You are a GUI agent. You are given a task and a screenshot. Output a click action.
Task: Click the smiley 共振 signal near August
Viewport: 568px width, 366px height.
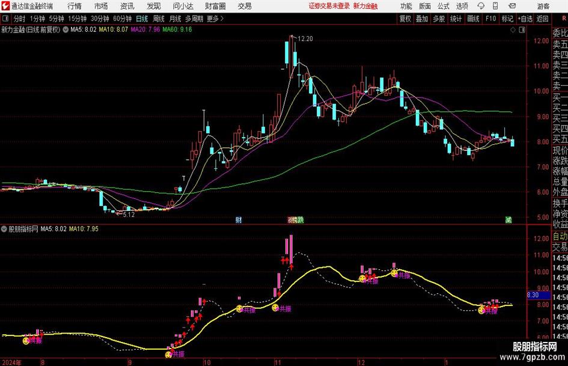(26, 341)
